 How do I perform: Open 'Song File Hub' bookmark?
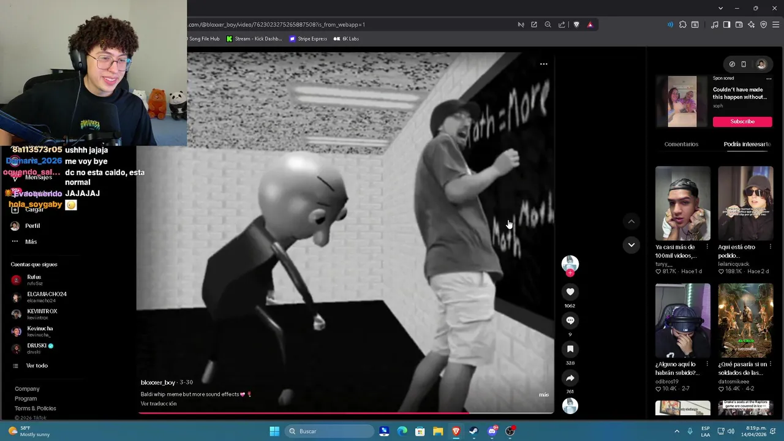coord(205,39)
